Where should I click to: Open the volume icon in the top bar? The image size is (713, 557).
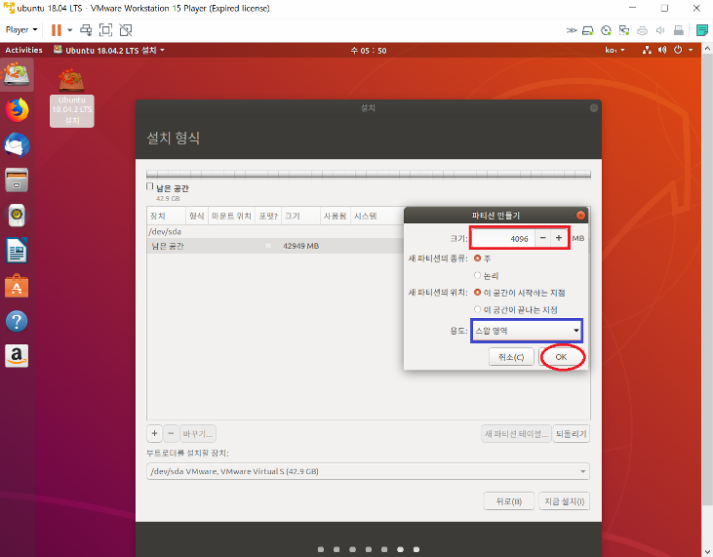coord(662,50)
